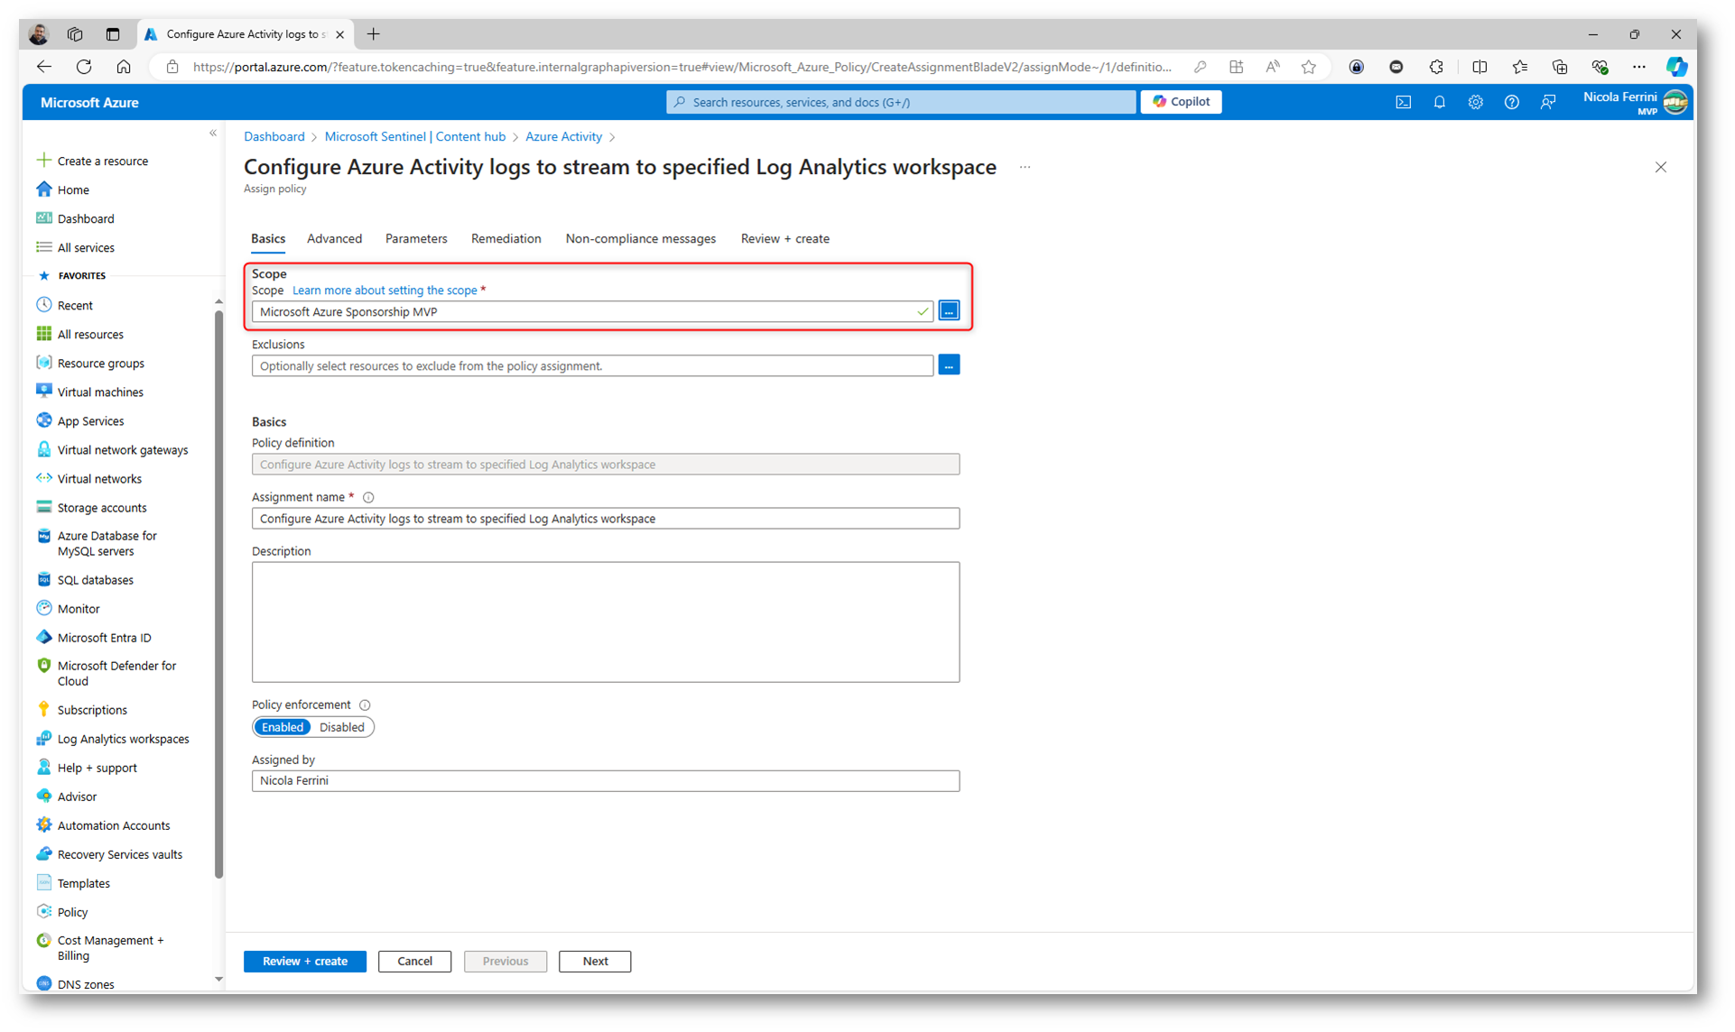1735x1032 pixels.
Task: Go to Dashboard breadcrumb
Action: pyautogui.click(x=274, y=137)
